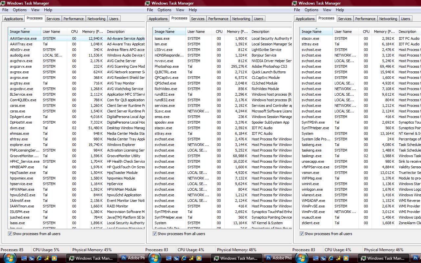Click the Adobe Photoshop taskbar button below left window
This screenshot has height=263, width=421.
(x=132, y=258)
